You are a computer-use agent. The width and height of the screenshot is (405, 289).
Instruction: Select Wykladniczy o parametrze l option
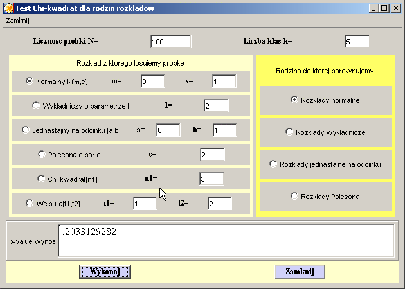point(36,105)
